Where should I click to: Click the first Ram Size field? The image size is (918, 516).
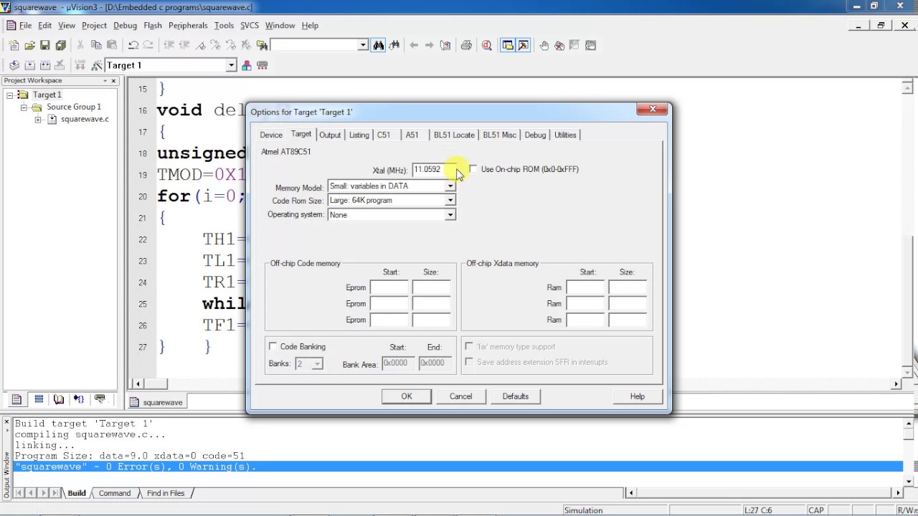(x=628, y=287)
